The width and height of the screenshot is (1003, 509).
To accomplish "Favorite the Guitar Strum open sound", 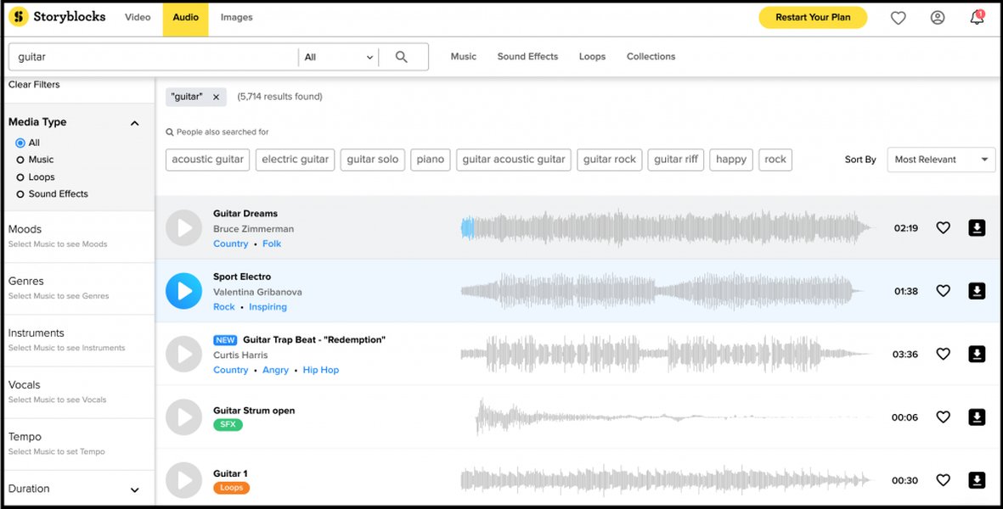I will (943, 417).
